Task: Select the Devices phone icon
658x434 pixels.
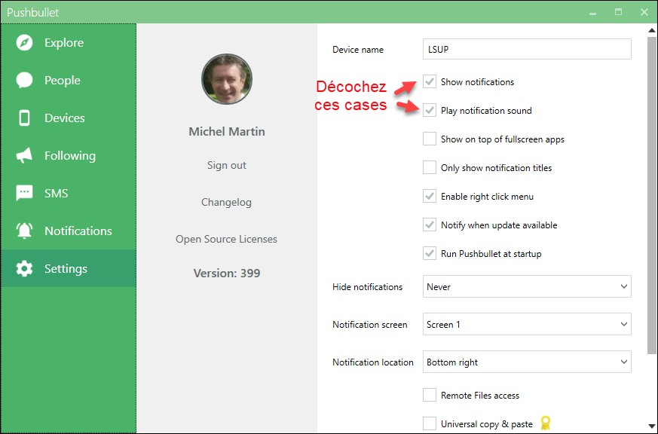Action: [25, 118]
